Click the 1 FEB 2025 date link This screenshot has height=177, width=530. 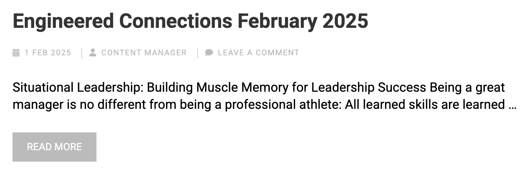click(48, 53)
